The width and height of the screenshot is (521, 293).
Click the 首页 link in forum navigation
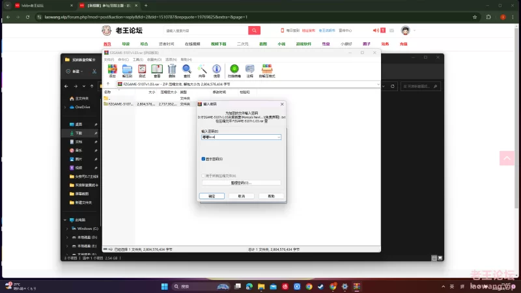107,44
